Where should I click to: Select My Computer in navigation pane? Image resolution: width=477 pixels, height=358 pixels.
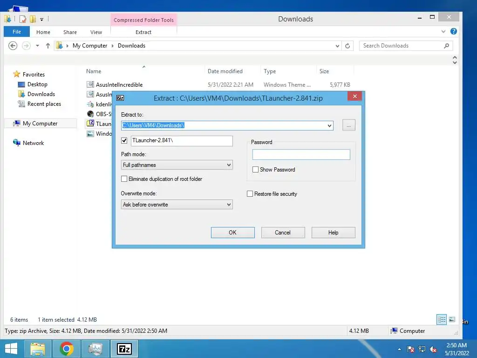pyautogui.click(x=40, y=123)
